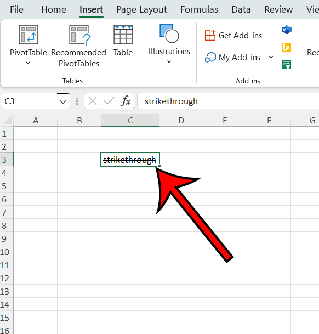Go to the Data tab
This screenshot has width=319, height=334.
pyautogui.click(x=241, y=9)
